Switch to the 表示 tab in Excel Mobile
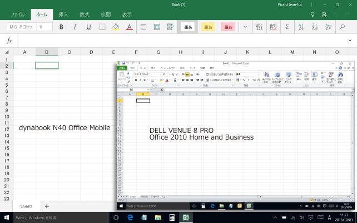The height and width of the screenshot is (223, 357). point(127,14)
